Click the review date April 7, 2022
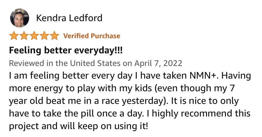Screen dimensions: 262x137 click(x=158, y=63)
